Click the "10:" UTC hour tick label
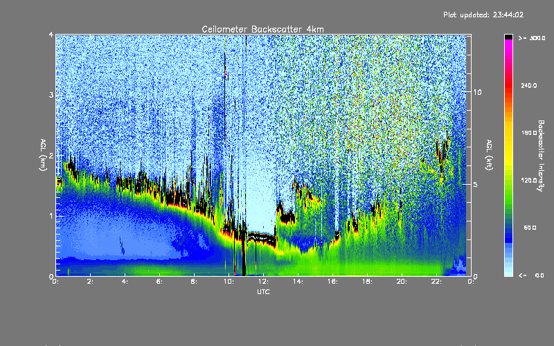The width and height of the screenshot is (554, 346). (x=229, y=282)
